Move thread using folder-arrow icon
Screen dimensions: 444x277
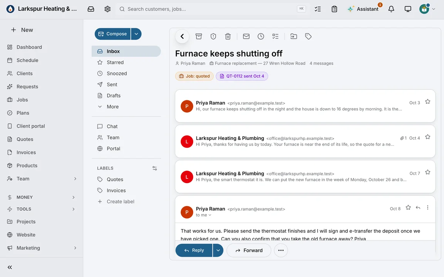pos(293,36)
